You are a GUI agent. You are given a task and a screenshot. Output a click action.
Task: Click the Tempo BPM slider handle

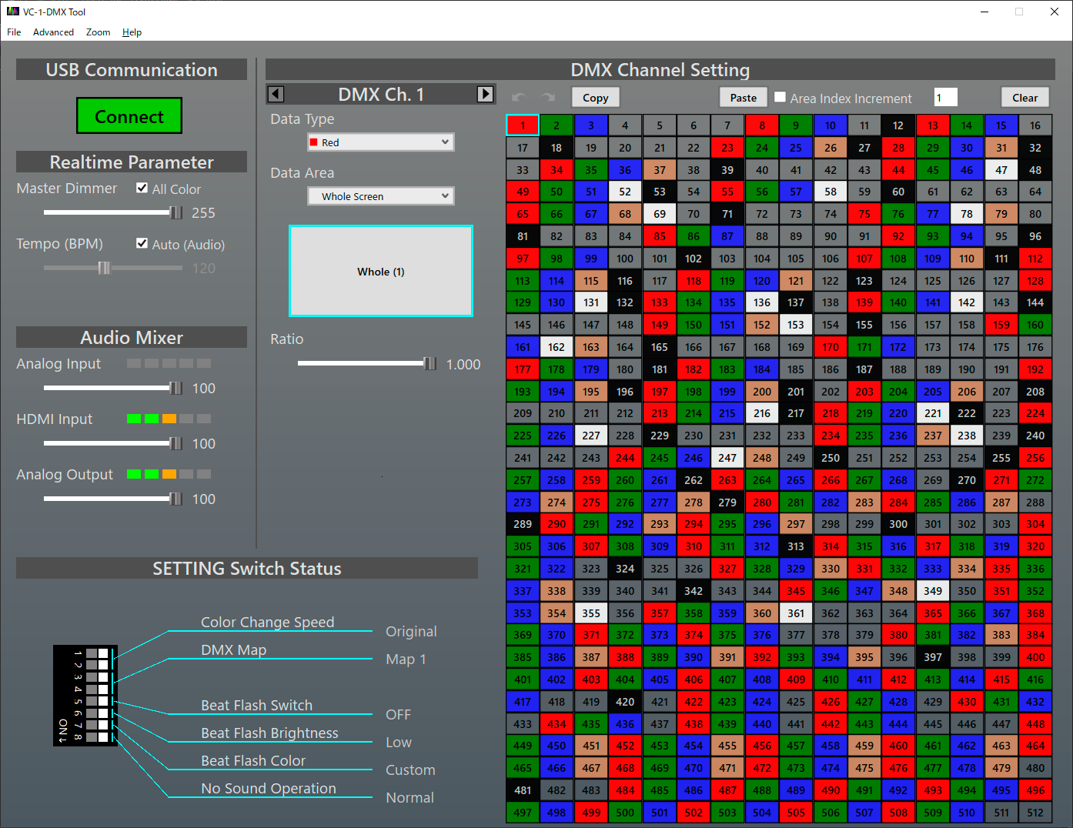click(x=104, y=268)
